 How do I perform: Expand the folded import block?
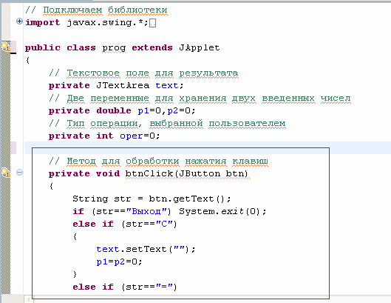[19, 21]
